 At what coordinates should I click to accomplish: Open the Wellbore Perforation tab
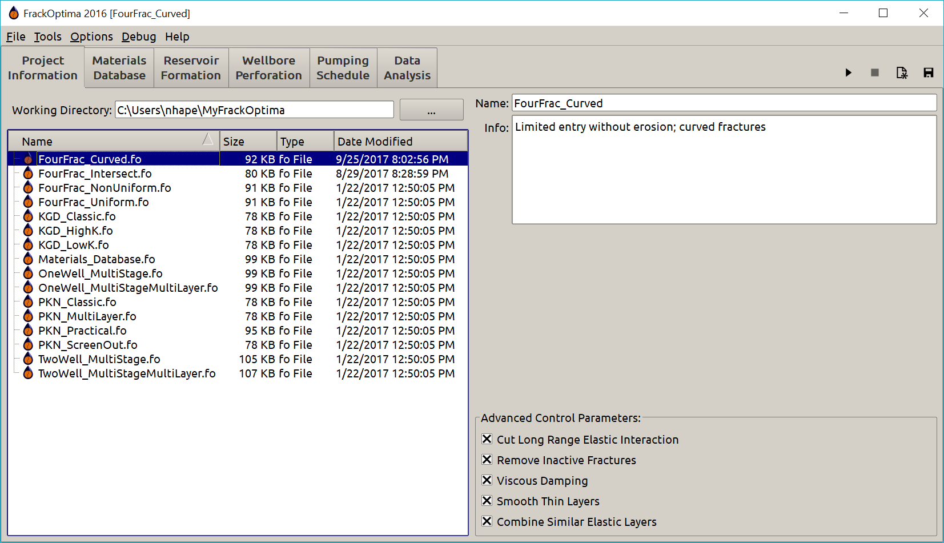click(x=269, y=68)
